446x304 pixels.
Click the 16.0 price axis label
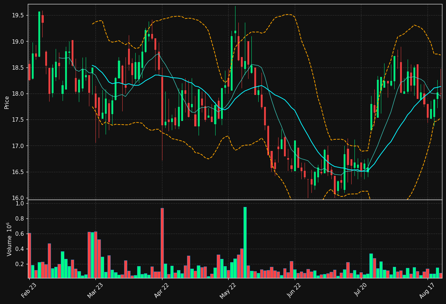17,198
